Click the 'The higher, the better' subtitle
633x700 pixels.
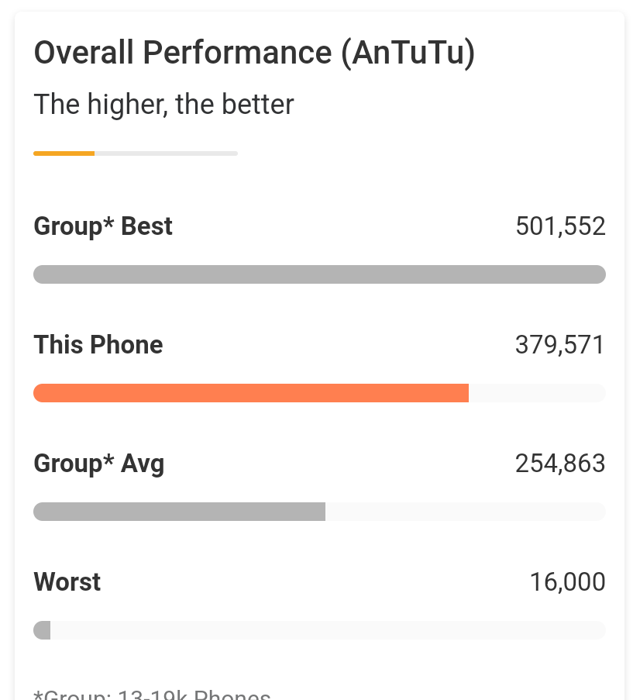pos(163,105)
